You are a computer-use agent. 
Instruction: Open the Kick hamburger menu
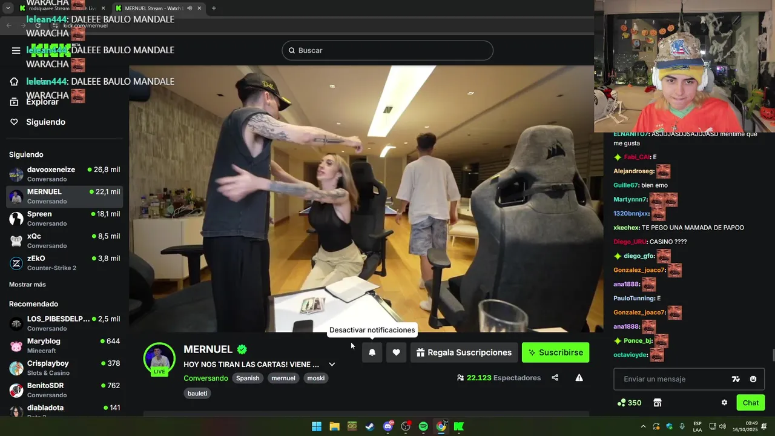(x=16, y=50)
